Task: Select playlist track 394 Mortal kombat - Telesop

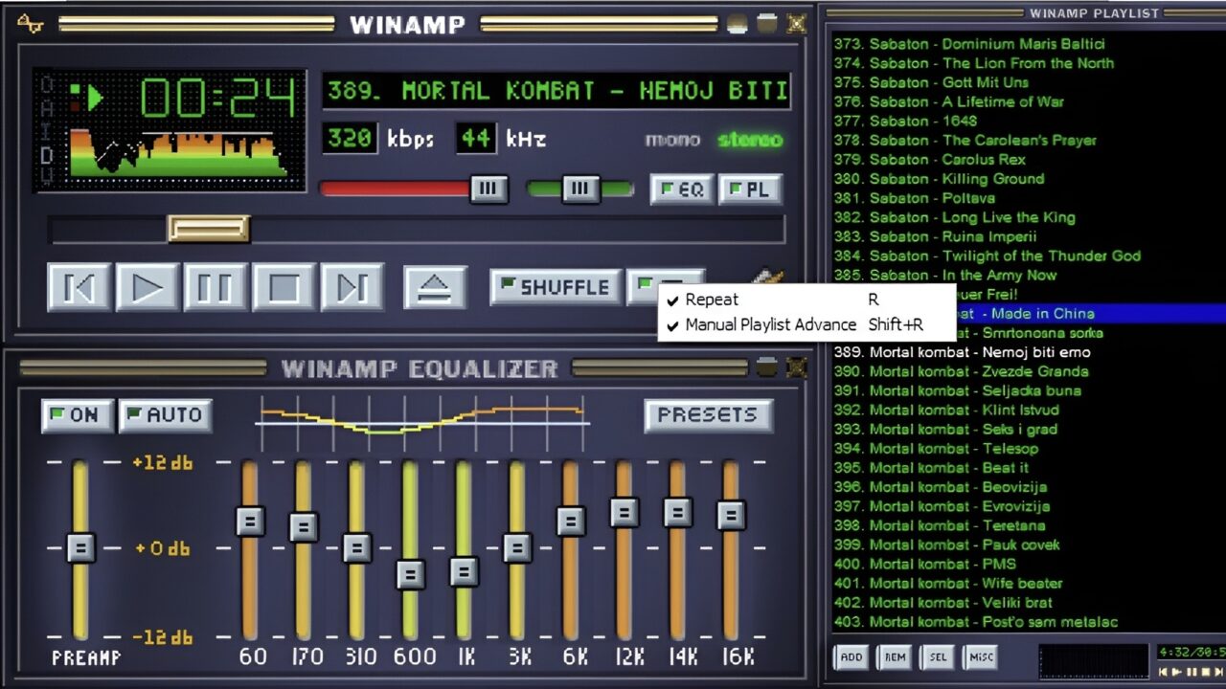Action: point(936,448)
